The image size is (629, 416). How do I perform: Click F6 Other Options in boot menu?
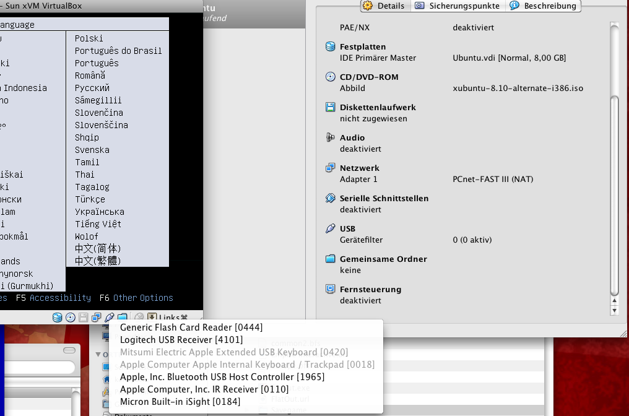pos(136,298)
